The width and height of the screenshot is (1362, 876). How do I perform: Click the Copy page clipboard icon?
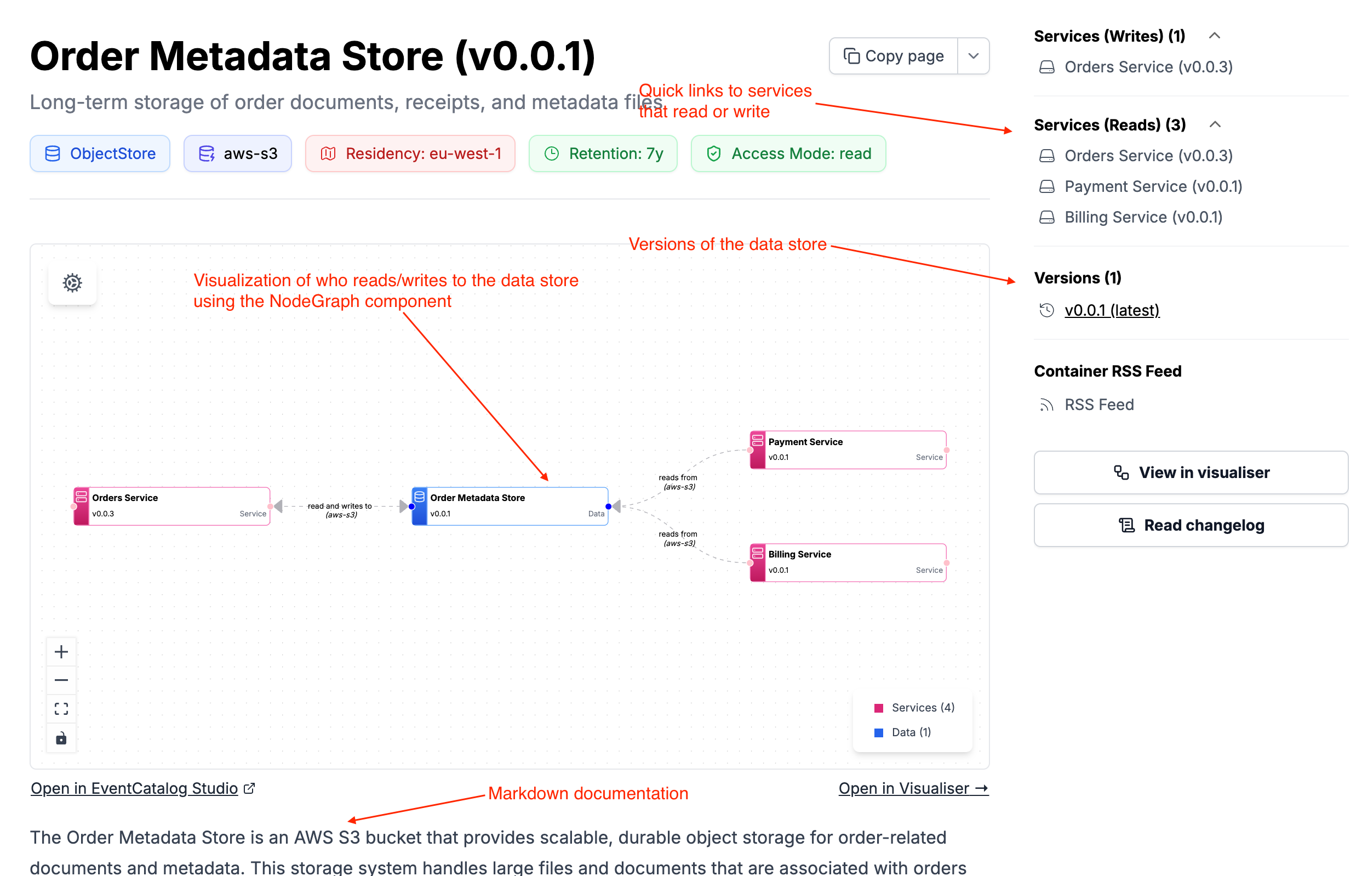pyautogui.click(x=851, y=56)
